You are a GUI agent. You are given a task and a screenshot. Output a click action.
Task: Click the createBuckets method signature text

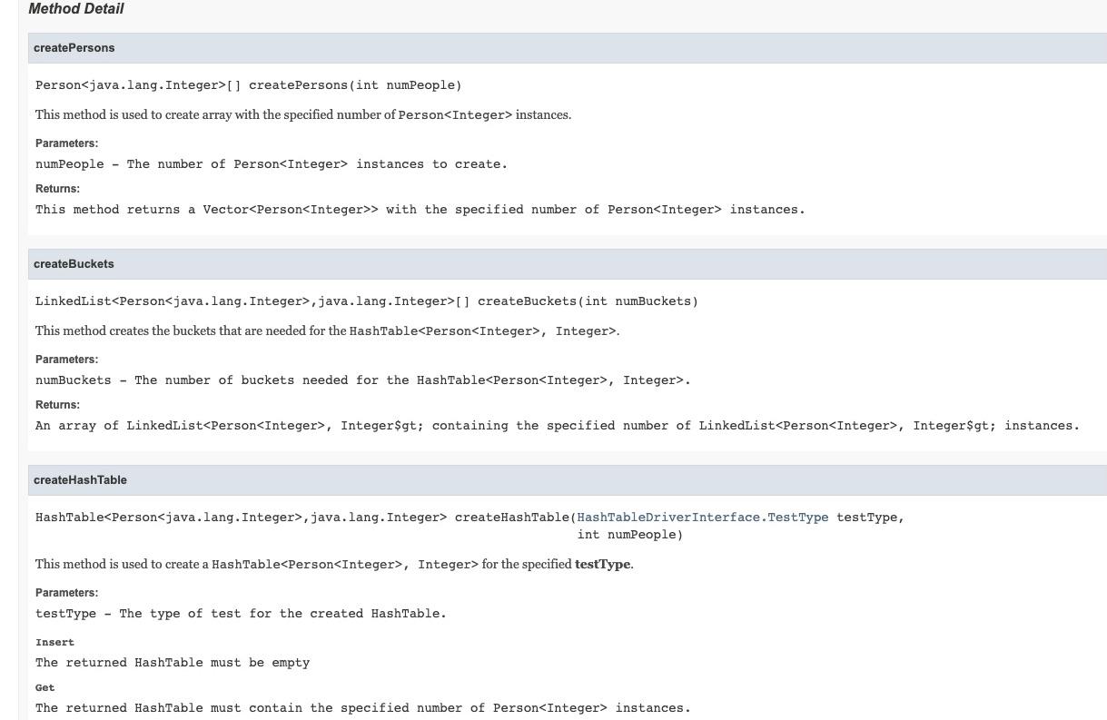click(x=367, y=301)
